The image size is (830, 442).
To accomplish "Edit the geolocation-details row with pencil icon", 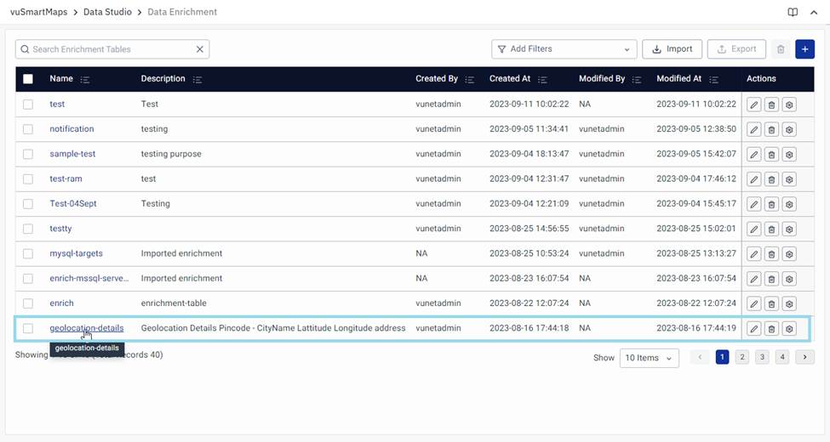I will click(753, 329).
